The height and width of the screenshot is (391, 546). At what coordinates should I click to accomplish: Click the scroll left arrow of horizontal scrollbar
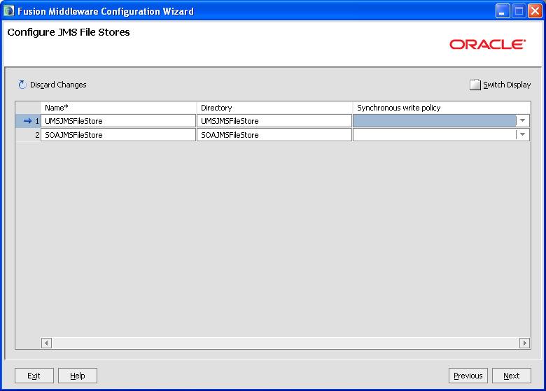[46, 343]
